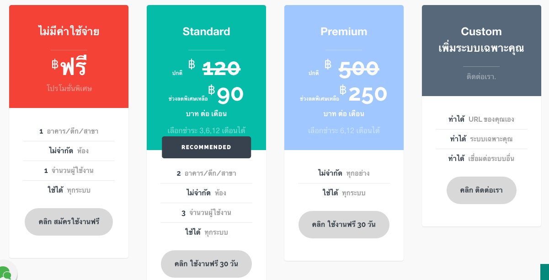Click the ติดต่อเรา. text in Custom header

coord(481,77)
